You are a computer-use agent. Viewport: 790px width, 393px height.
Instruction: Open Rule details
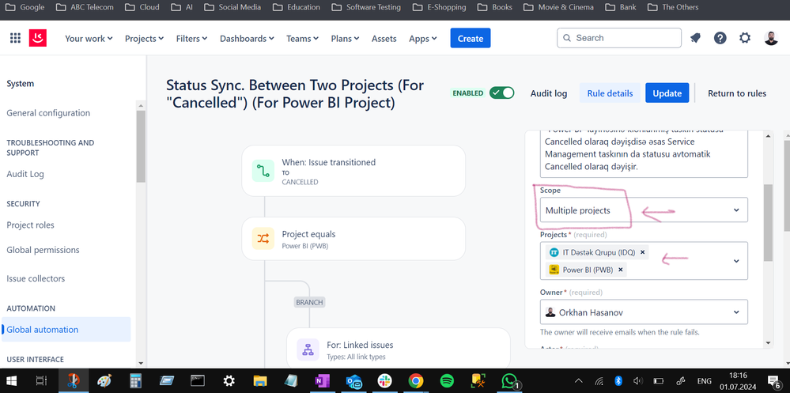point(610,93)
